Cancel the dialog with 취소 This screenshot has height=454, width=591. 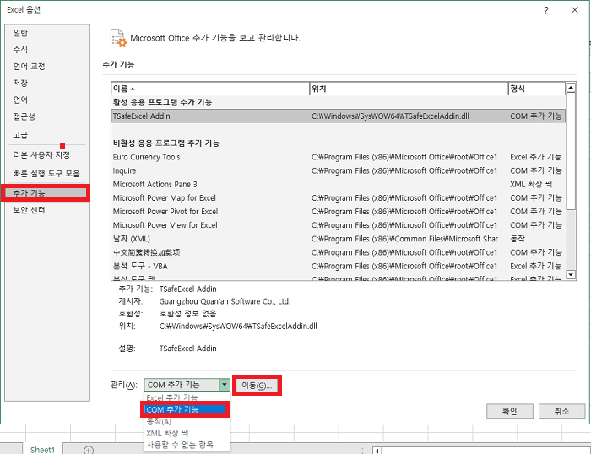[x=561, y=411]
